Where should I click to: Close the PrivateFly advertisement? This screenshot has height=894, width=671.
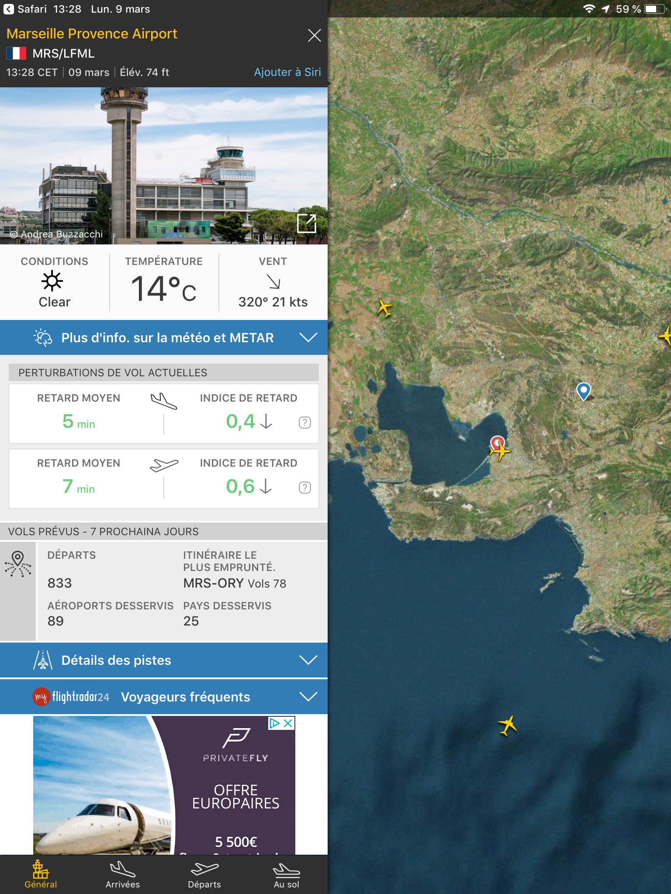coord(288,723)
